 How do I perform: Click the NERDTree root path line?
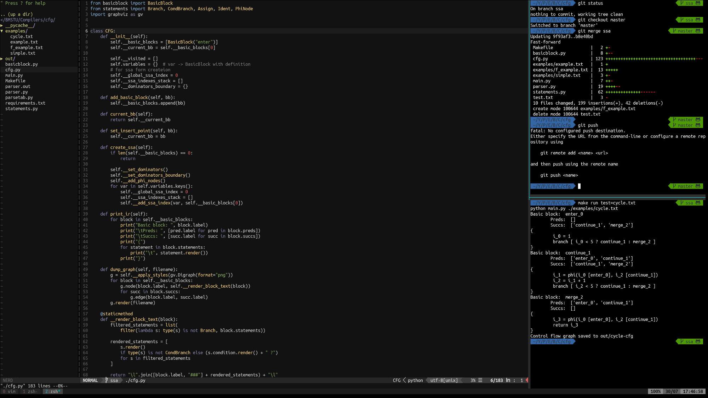tap(28, 20)
